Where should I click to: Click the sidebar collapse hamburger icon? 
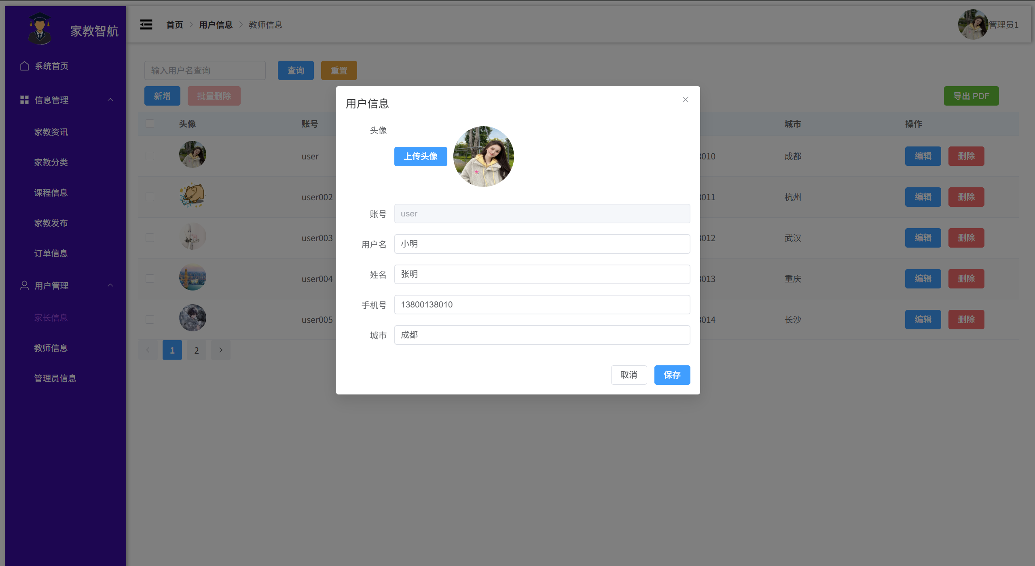146,25
